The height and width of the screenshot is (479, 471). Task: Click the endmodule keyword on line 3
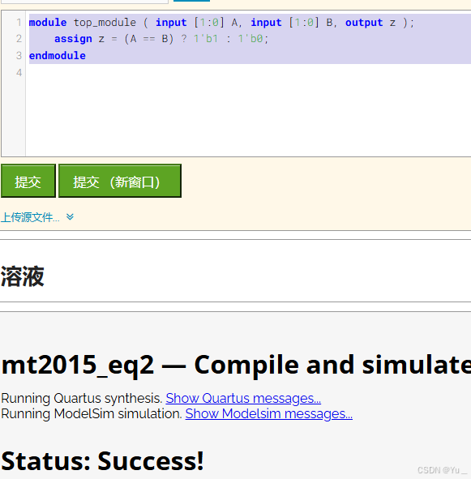pyautogui.click(x=58, y=56)
